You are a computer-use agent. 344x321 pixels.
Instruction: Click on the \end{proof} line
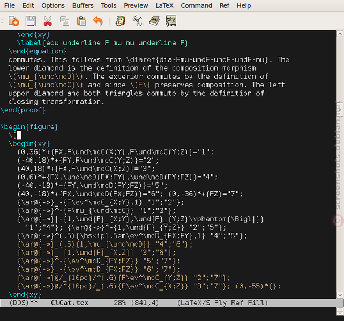[23, 110]
